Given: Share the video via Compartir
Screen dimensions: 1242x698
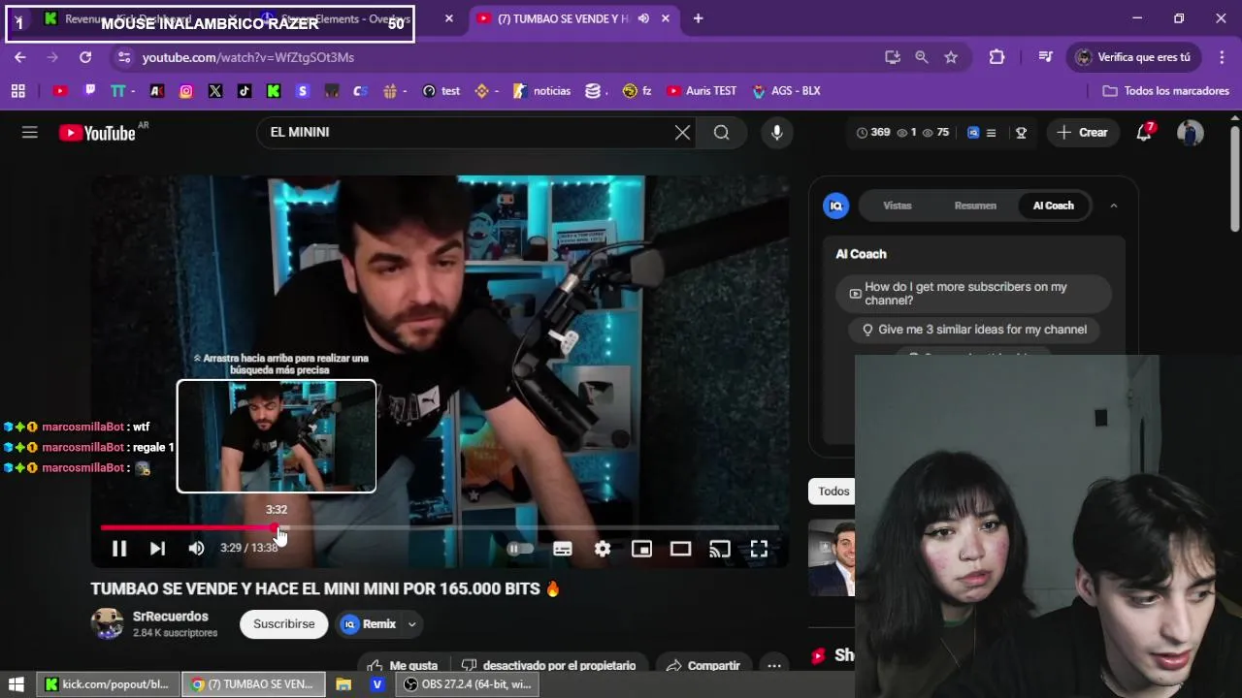Looking at the screenshot, I should pyautogui.click(x=703, y=665).
